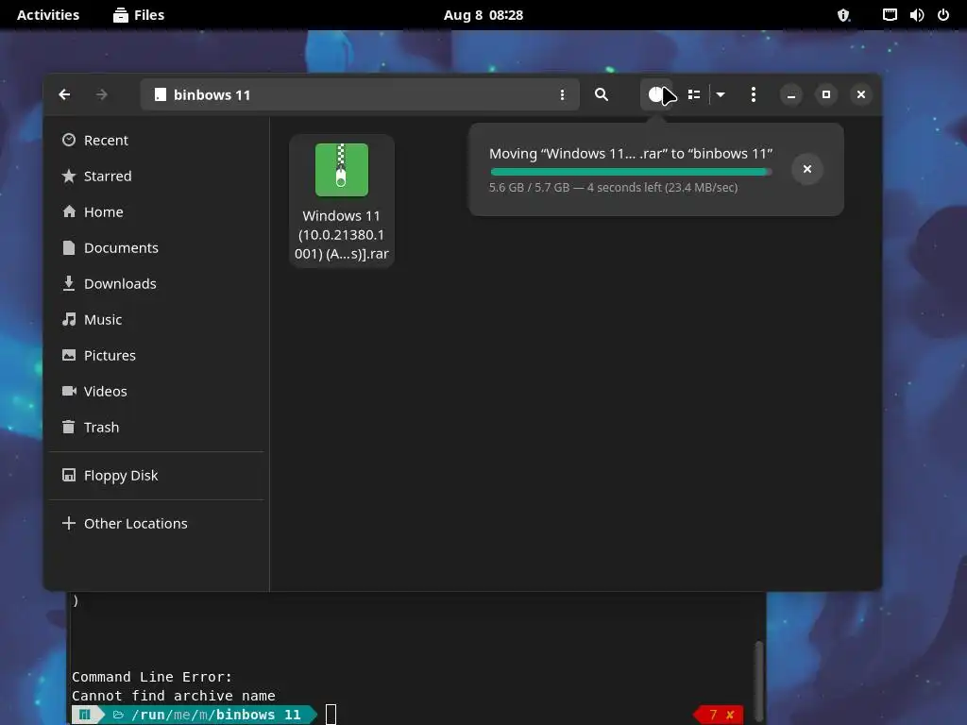This screenshot has width=967, height=725.
Task: Select the Windows 11 rar archive icon
Action: click(342, 170)
